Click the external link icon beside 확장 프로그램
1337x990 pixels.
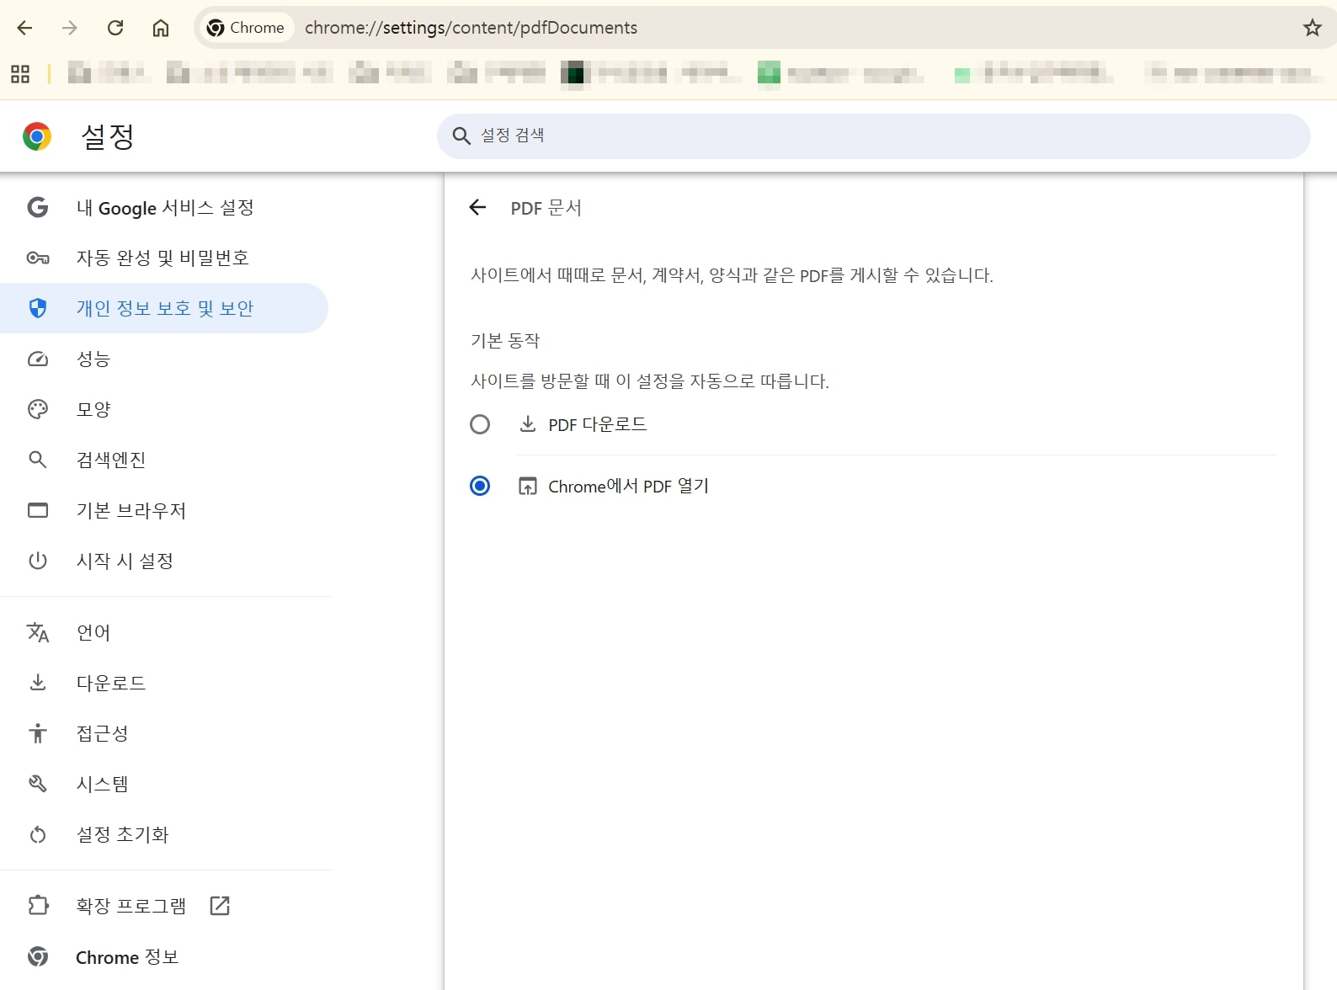point(220,906)
